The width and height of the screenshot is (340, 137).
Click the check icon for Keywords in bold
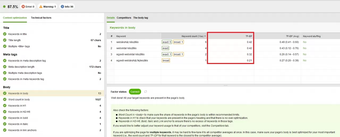5,118
